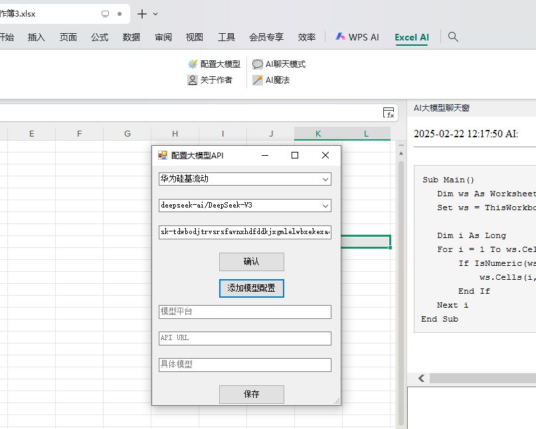Open the 视图 ribbon tab
This screenshot has width=536, height=429.
point(195,37)
